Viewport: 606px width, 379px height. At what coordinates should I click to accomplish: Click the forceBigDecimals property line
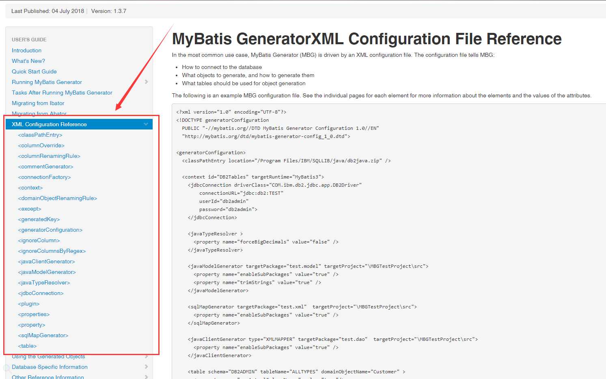point(266,242)
